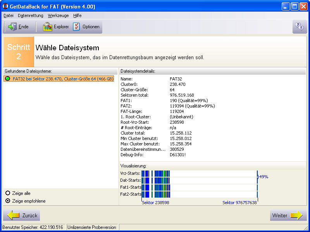Viewport: 310px width, 232px height.
Task: Click the green status dot of FAT32 entry
Action: click(8, 79)
